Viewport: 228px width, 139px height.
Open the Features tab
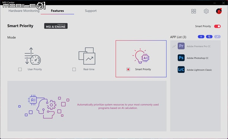point(57,11)
